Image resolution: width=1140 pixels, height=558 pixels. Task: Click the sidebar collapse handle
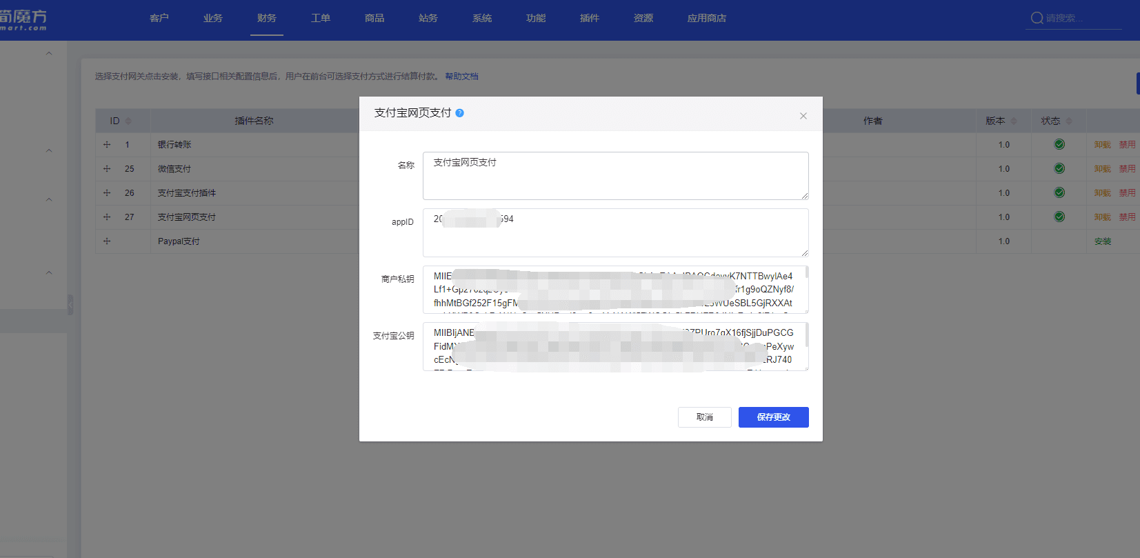click(70, 305)
